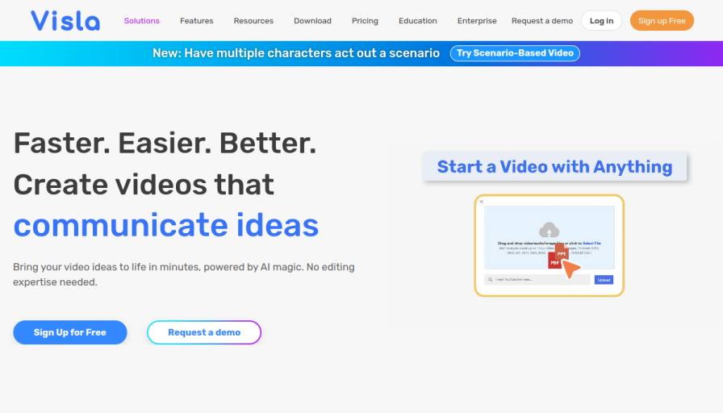Image resolution: width=723 pixels, height=413 pixels.
Task: Click the Upload button in preview
Action: pos(604,280)
